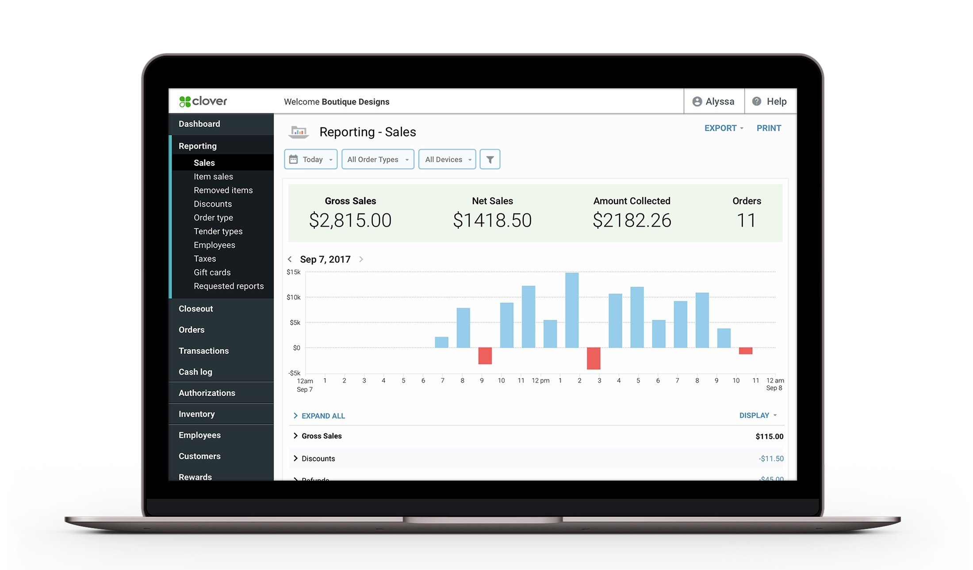Open the All Devices dropdown

[447, 160]
